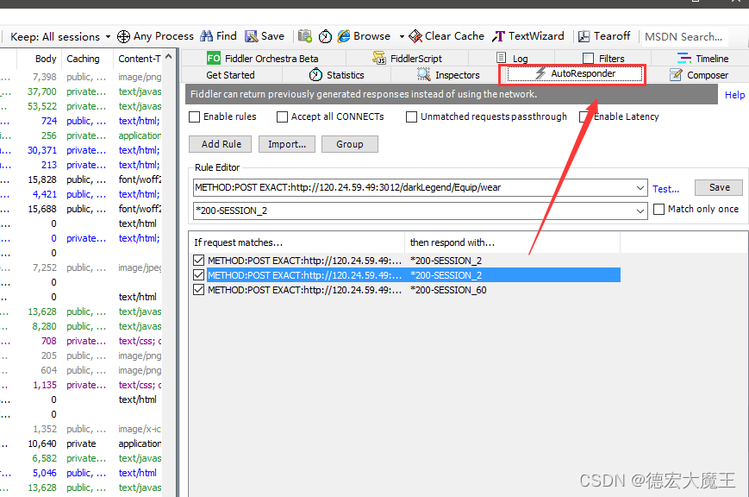Enable the Enable rules checkbox
The width and height of the screenshot is (749, 497).
coord(195,116)
